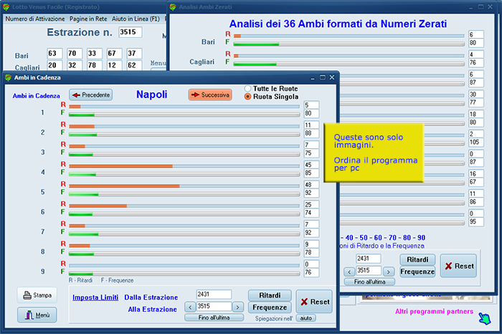Screen dimensions: 502x334
Task: Click the Napoli wheel title
Action: 152,95
